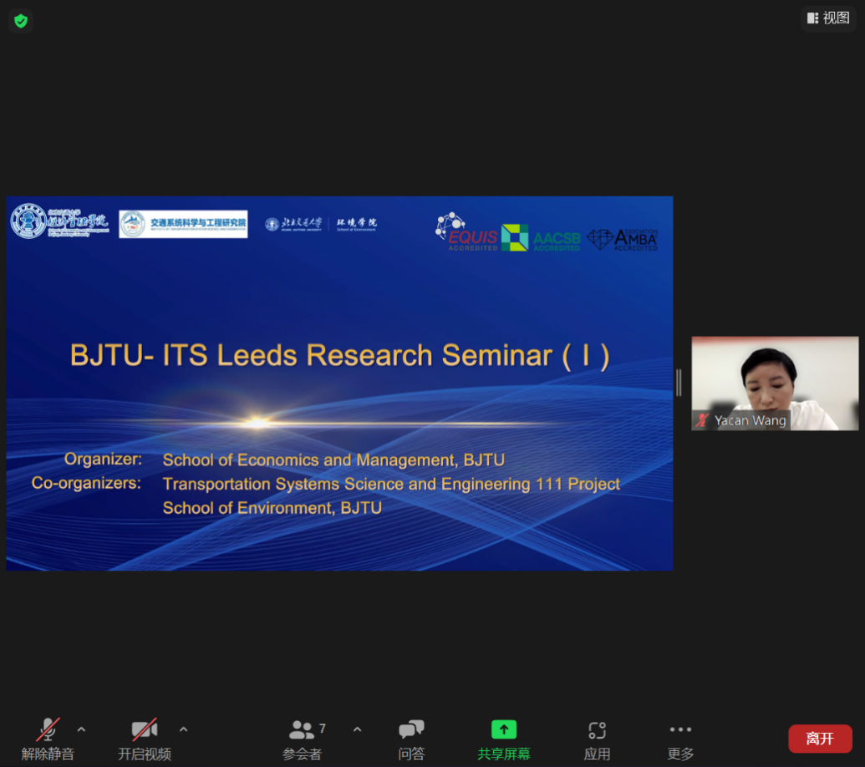This screenshot has height=767, width=865.
Task: Click the AMBA accredited logo on slide
Action: [x=623, y=240]
